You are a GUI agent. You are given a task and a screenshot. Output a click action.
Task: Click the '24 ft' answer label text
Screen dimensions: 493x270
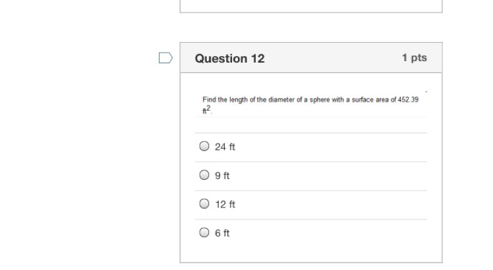pos(225,147)
